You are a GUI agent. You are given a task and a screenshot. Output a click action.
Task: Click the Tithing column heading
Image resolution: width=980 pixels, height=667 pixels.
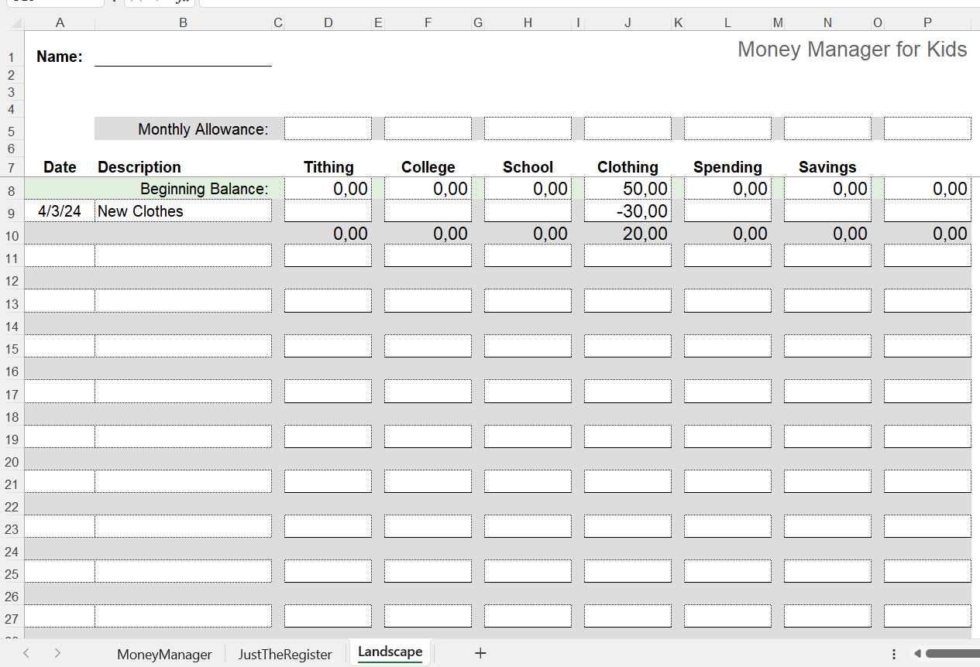pos(328,167)
